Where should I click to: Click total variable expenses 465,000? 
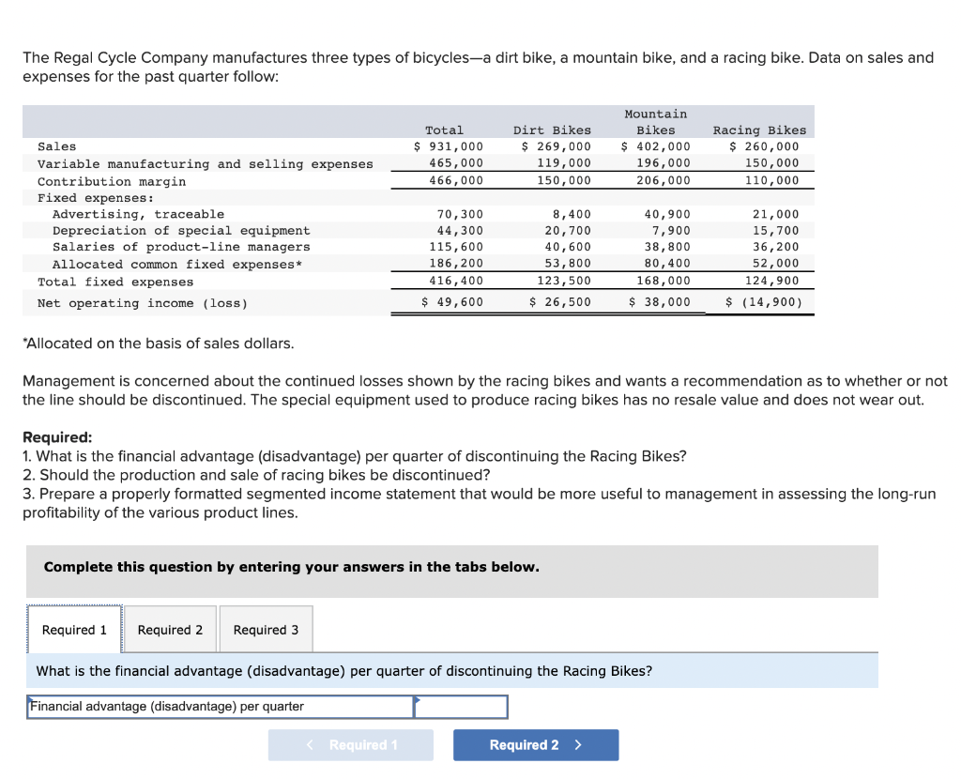(456, 163)
